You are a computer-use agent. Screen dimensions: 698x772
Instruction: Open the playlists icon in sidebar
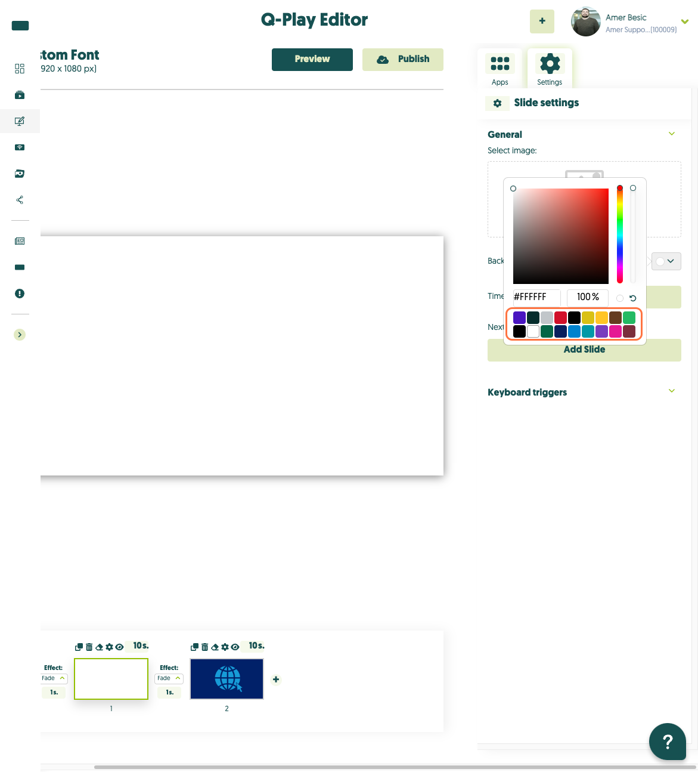(20, 95)
